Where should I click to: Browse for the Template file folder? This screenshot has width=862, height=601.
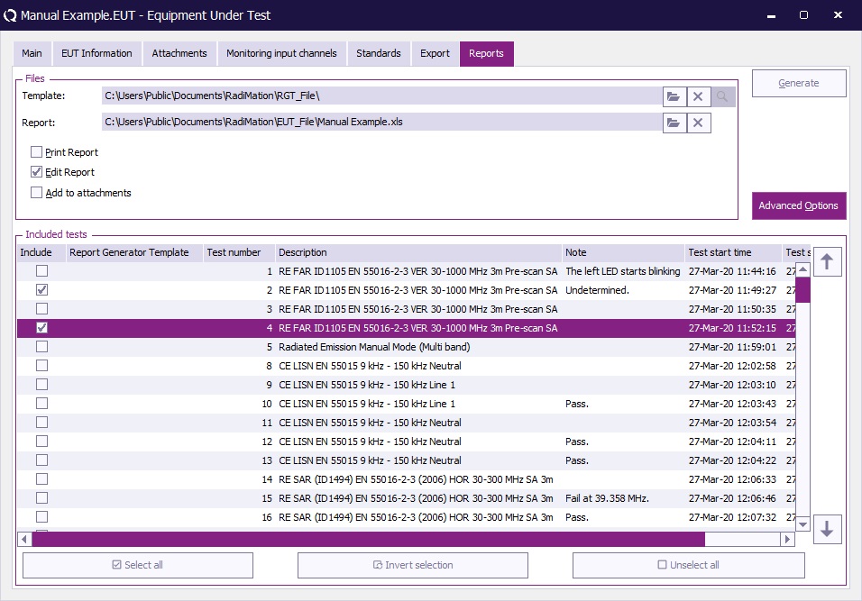(x=674, y=96)
